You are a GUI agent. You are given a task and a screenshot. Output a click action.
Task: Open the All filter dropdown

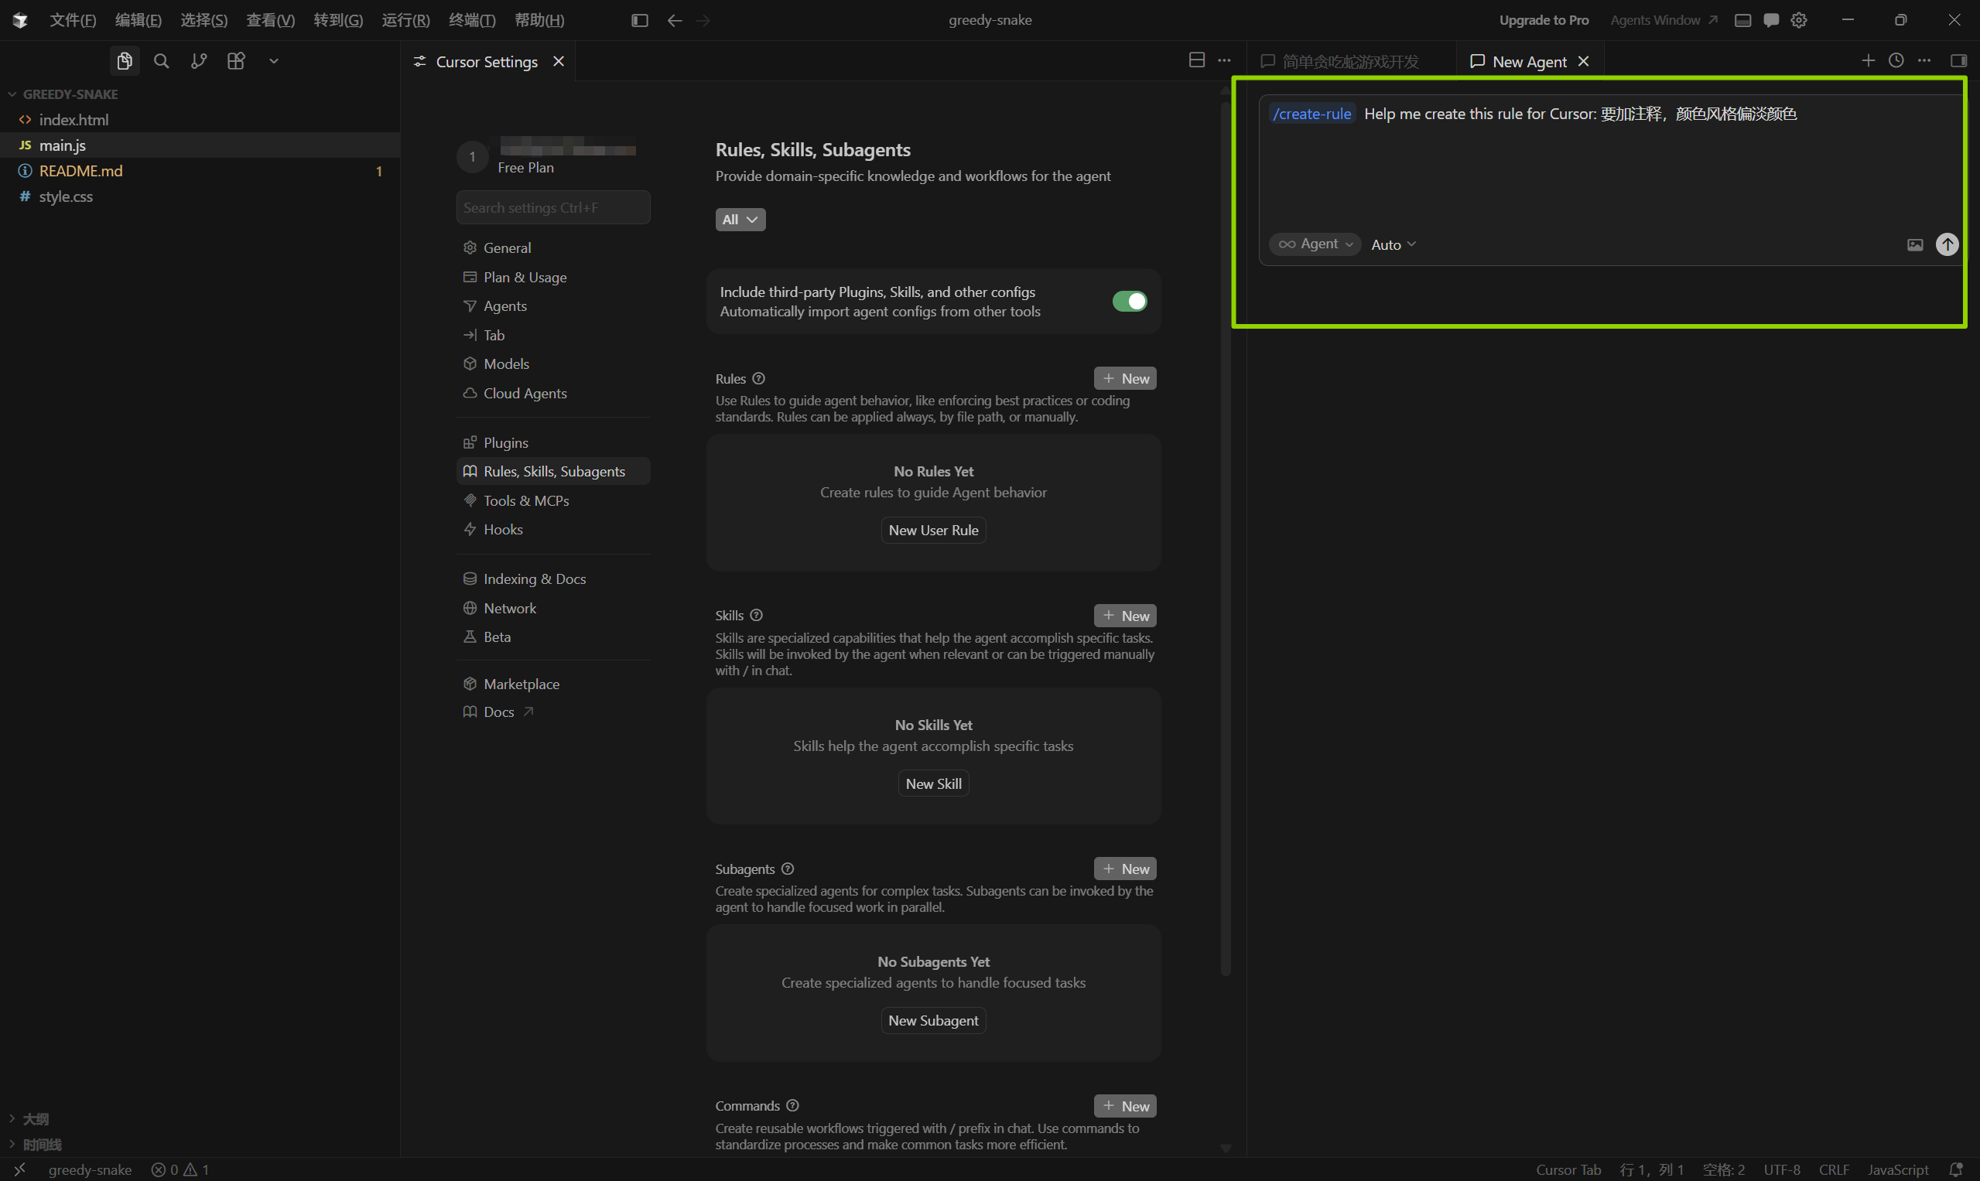(740, 220)
